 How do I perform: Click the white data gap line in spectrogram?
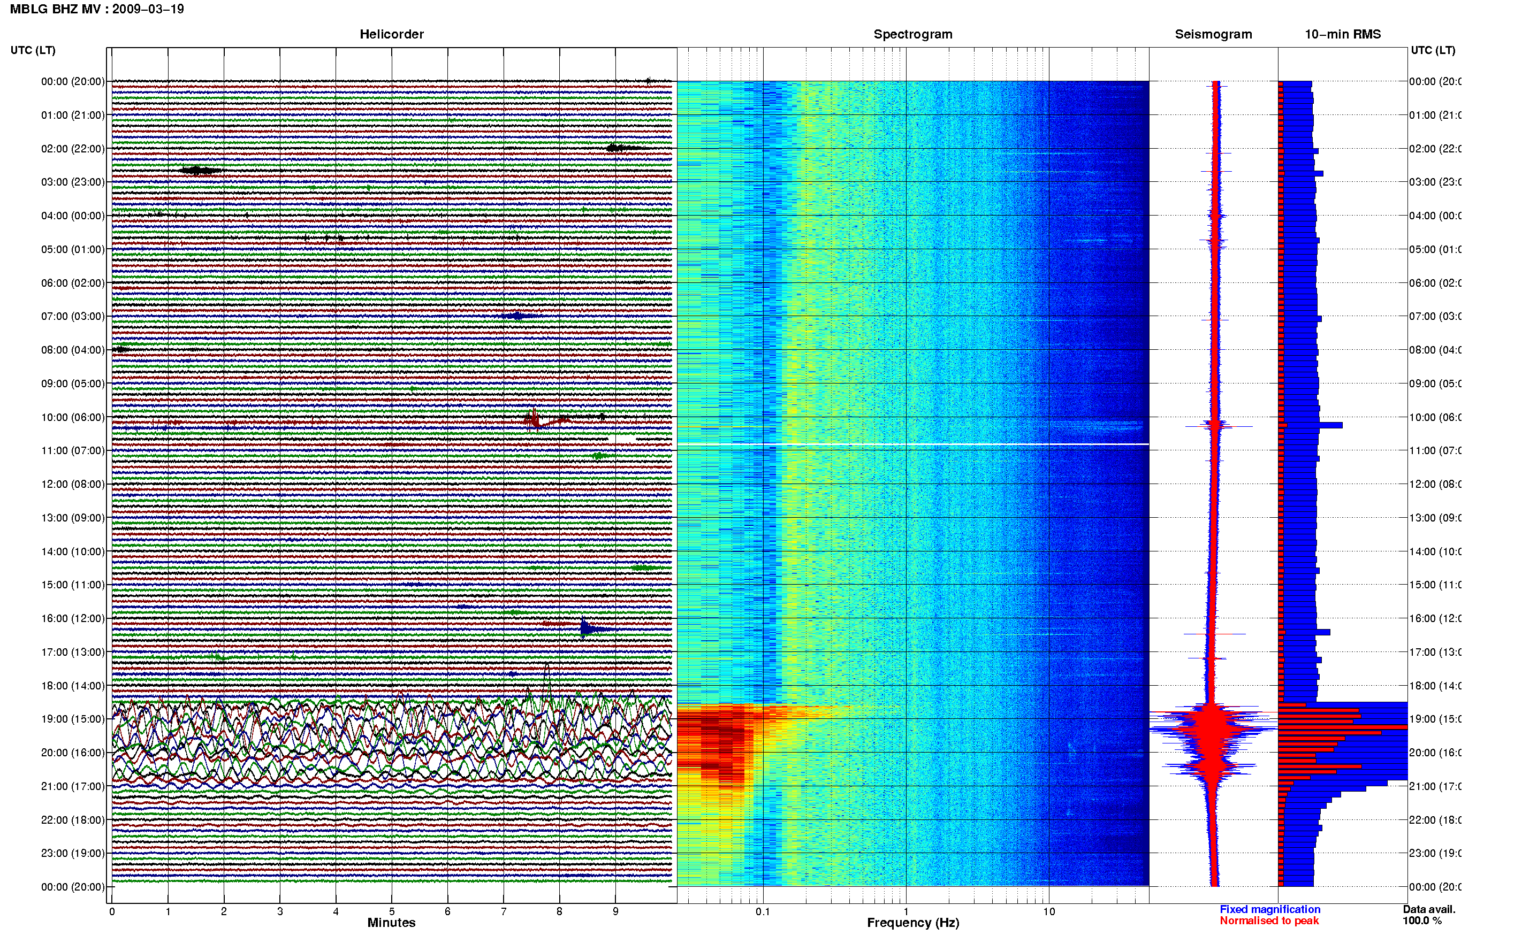913,444
